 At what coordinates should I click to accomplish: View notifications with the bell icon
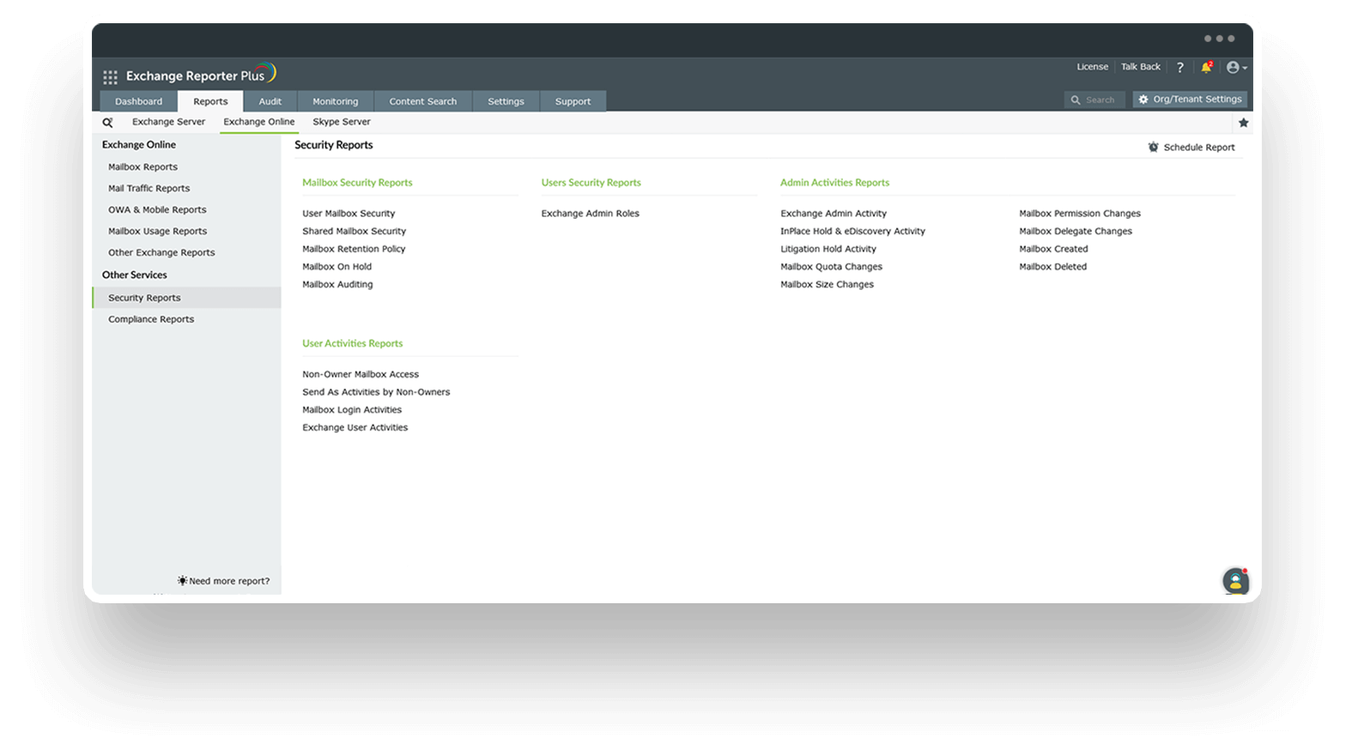coord(1207,67)
